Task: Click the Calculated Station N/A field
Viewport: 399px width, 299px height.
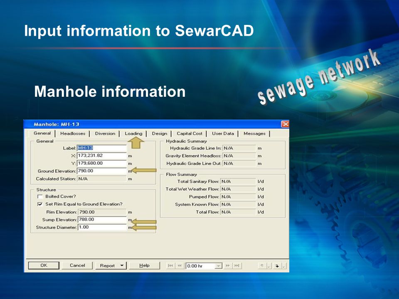Action: click(101, 179)
